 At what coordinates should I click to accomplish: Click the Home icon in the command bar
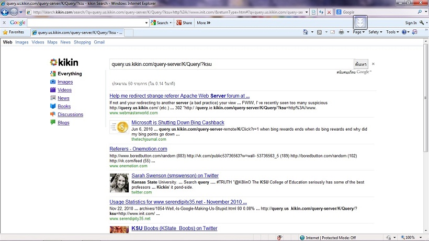coord(306,32)
